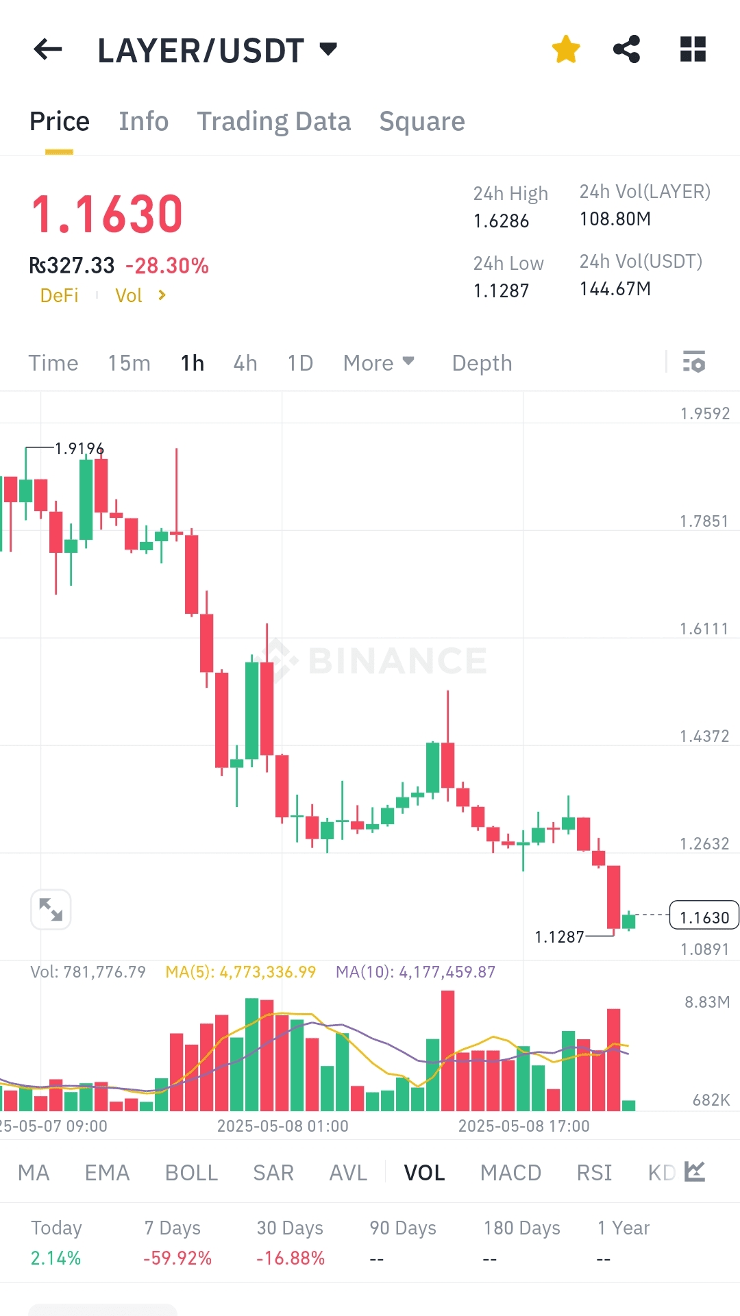This screenshot has width=740, height=1316.
Task: Select the 15m timeframe
Action: pos(129,362)
